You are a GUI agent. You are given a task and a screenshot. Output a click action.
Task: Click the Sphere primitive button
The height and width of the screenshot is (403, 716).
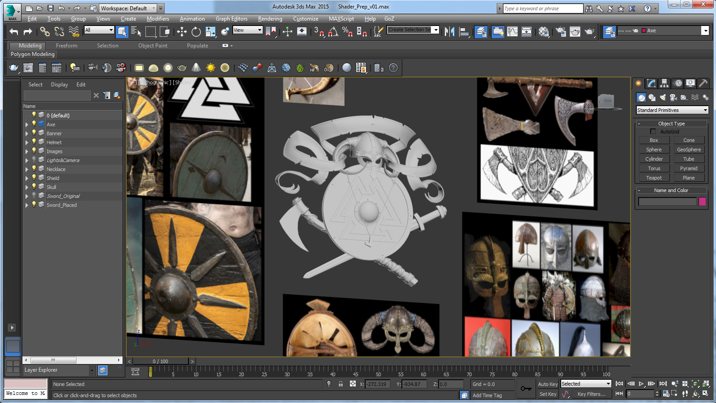pyautogui.click(x=653, y=150)
